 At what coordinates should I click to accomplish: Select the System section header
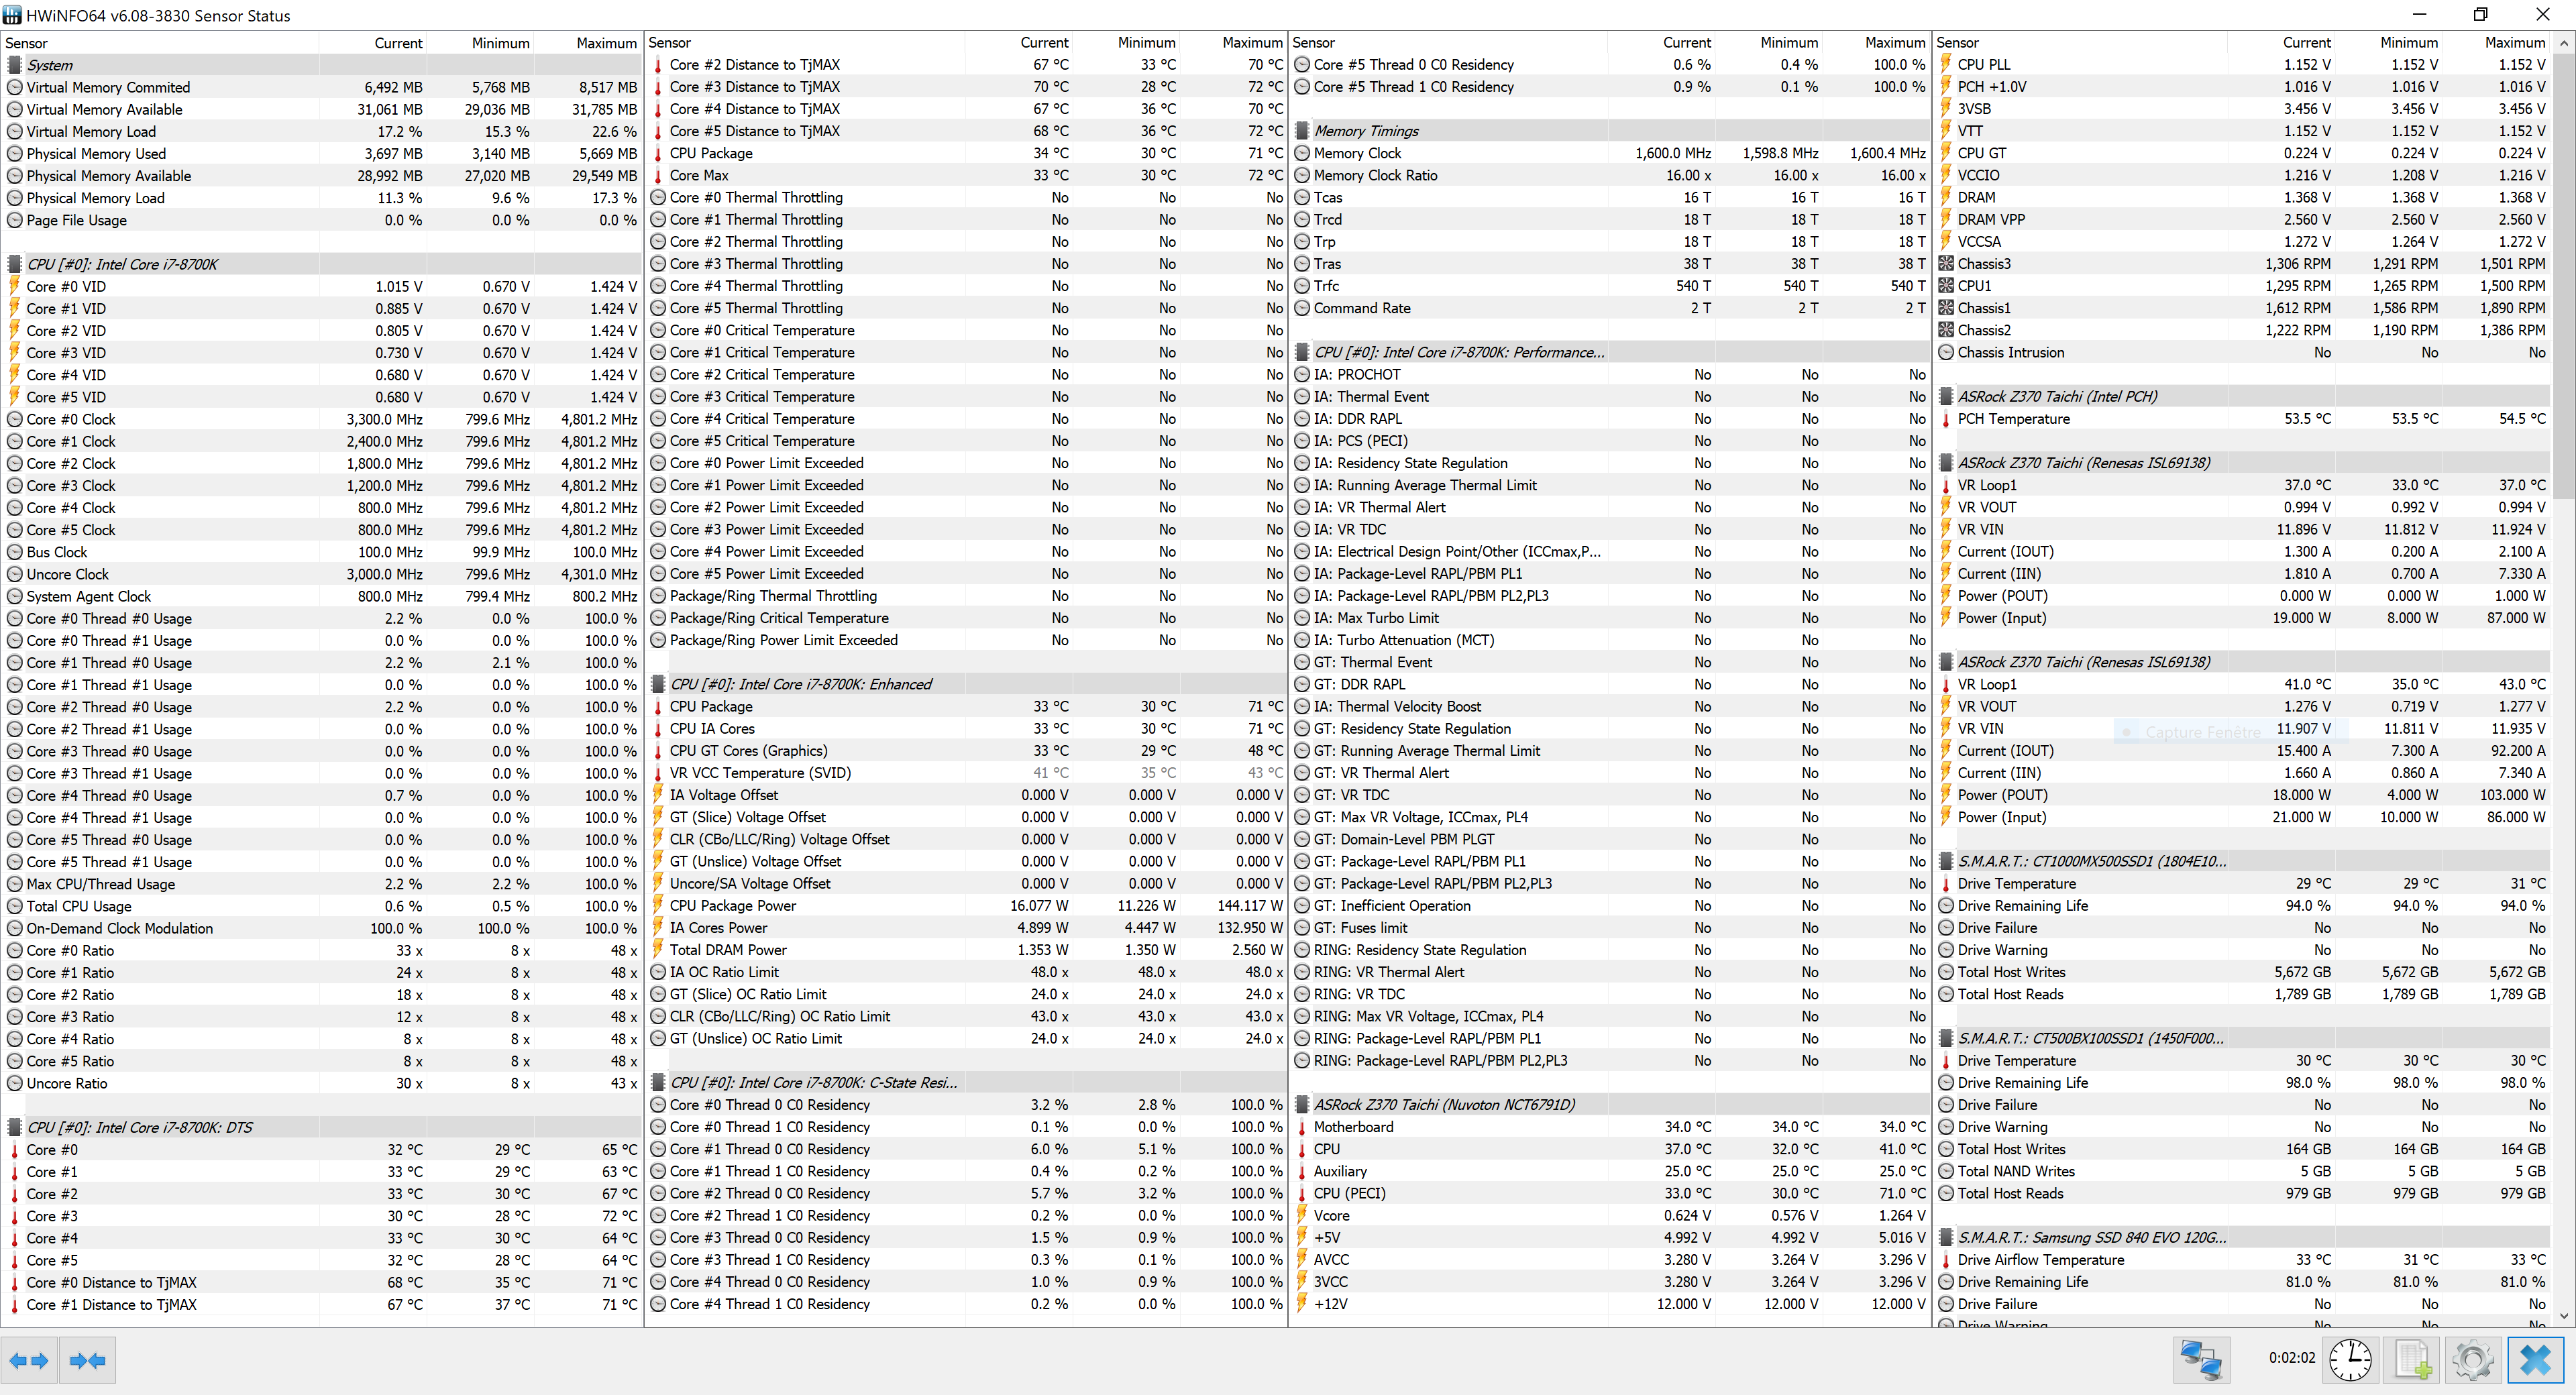[50, 65]
